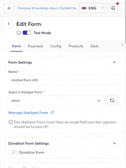Click the info icon beside email field note
Image resolution: width=126 pixels, height=168 pixels.
point(11,122)
